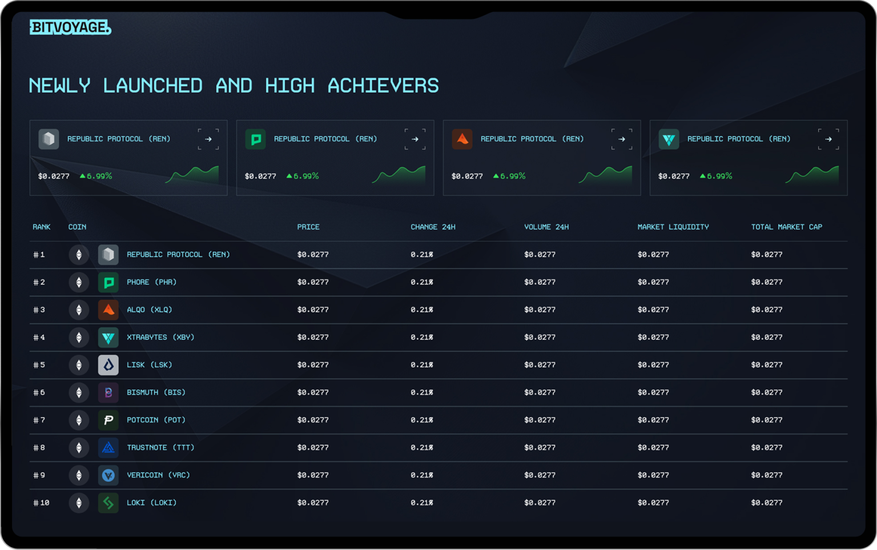Viewport: 877px width, 550px height.
Task: Click the BitVoyage logo
Action: [70, 27]
